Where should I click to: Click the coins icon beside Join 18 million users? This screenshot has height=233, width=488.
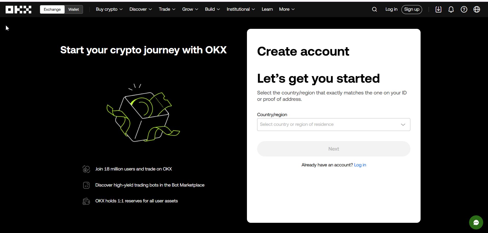[86, 169]
